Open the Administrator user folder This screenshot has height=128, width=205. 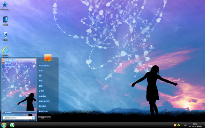[x=44, y=66]
